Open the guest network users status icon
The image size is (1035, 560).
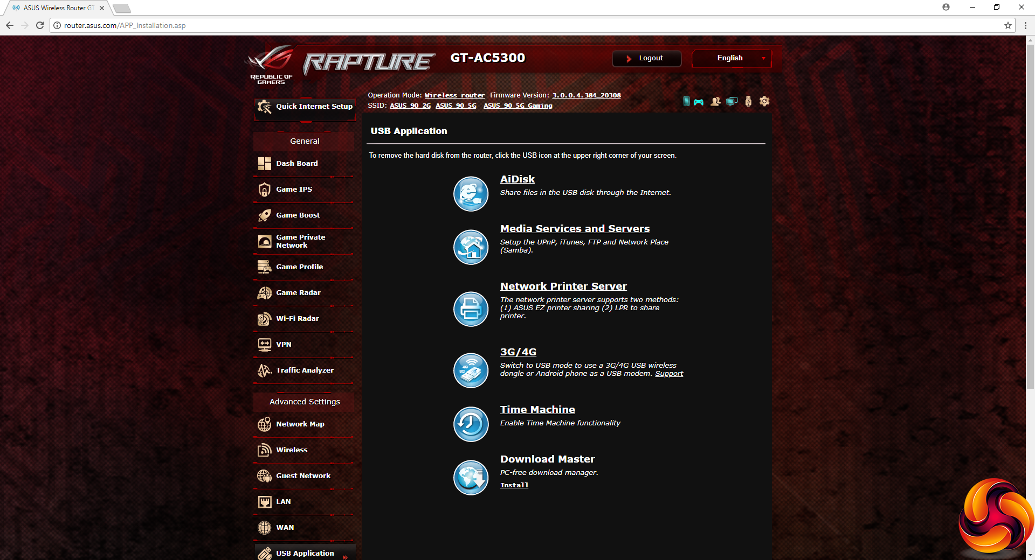[x=715, y=101]
